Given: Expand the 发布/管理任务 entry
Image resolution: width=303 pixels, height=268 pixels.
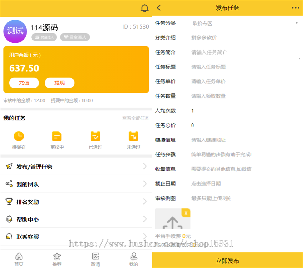Looking at the screenshot, I should pos(76,166).
